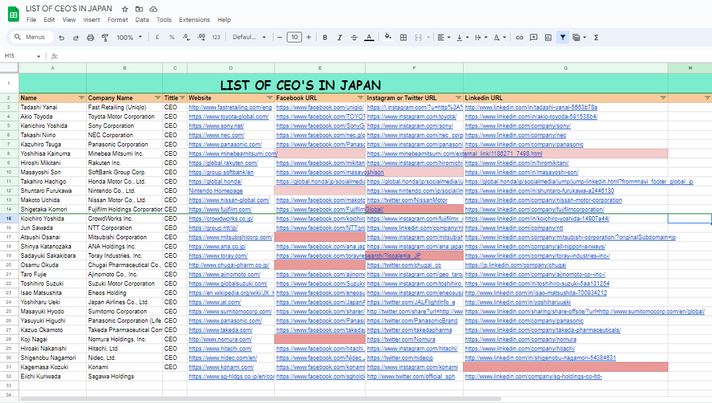Open the filter views dropdown
This screenshot has width=712, height=403.
click(580, 37)
